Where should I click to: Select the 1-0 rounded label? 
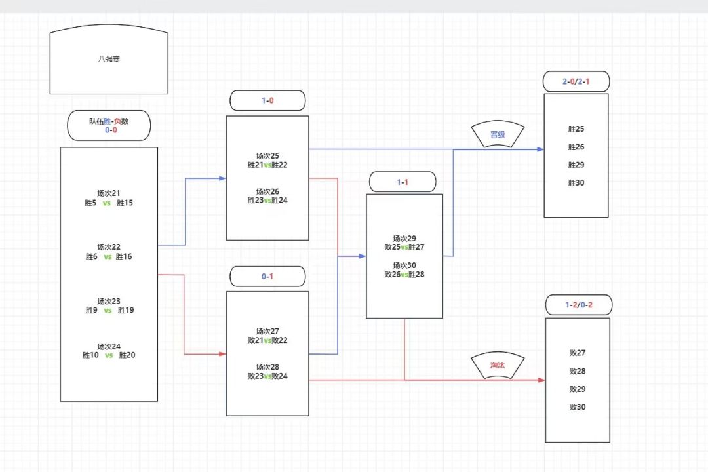point(267,100)
